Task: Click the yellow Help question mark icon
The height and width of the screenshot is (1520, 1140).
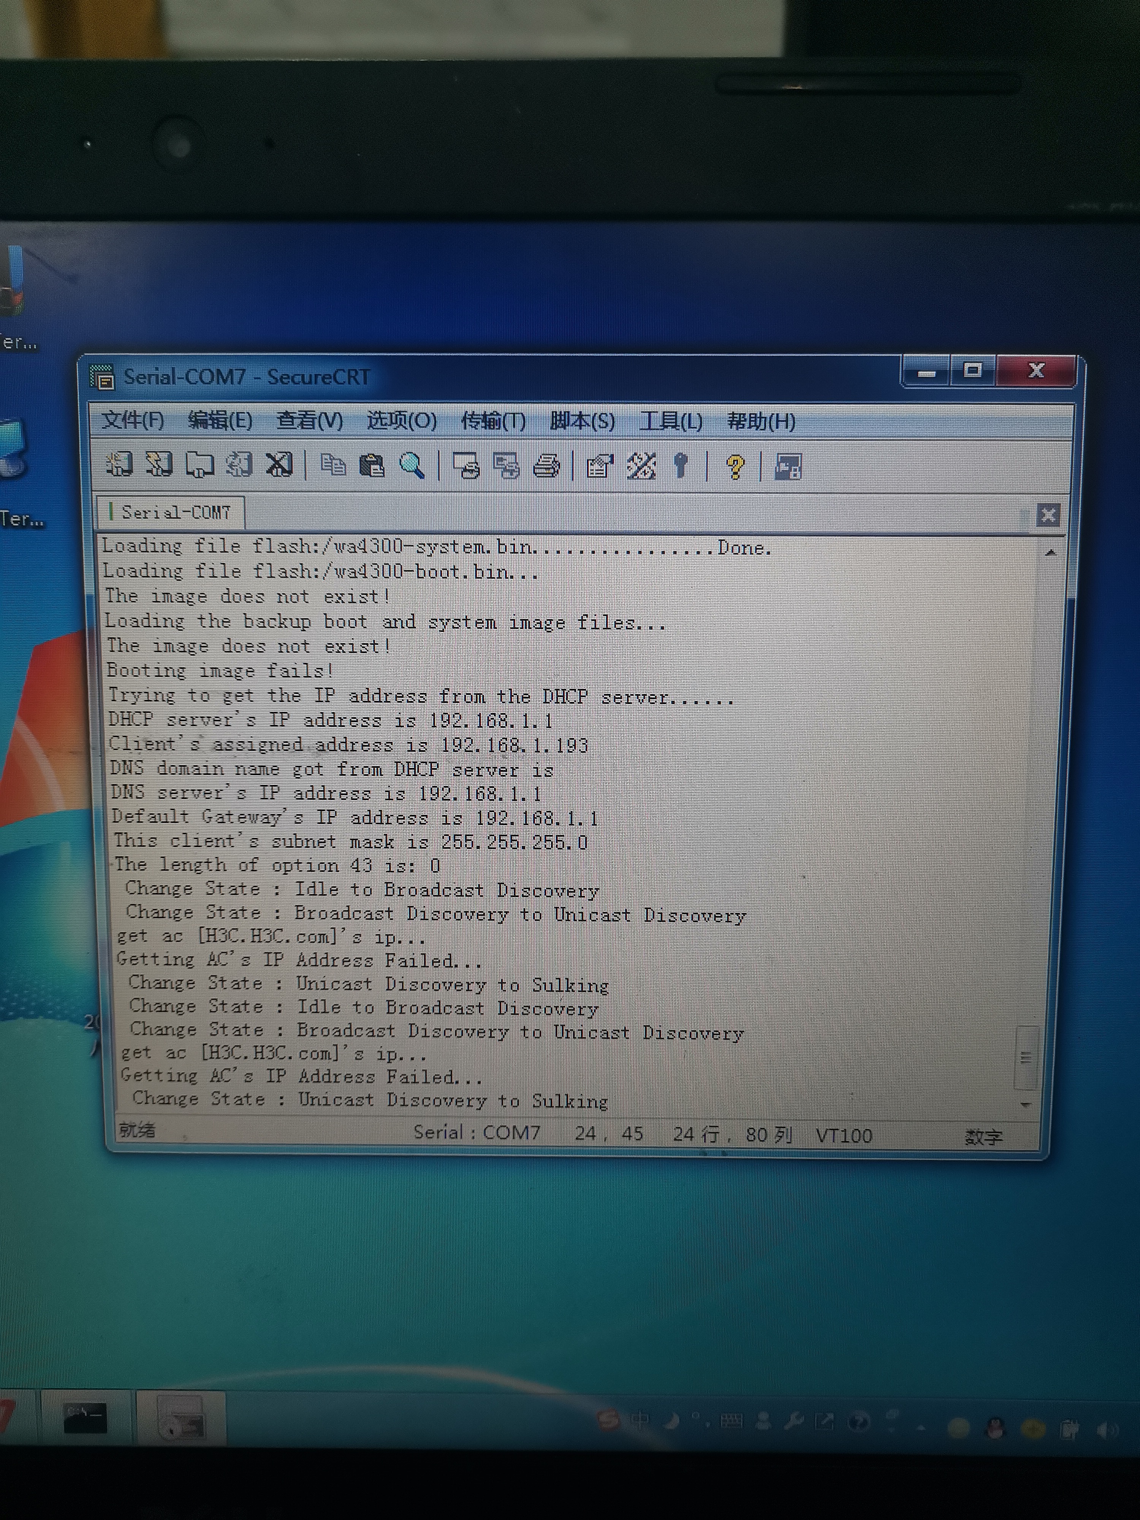Action: coord(735,467)
